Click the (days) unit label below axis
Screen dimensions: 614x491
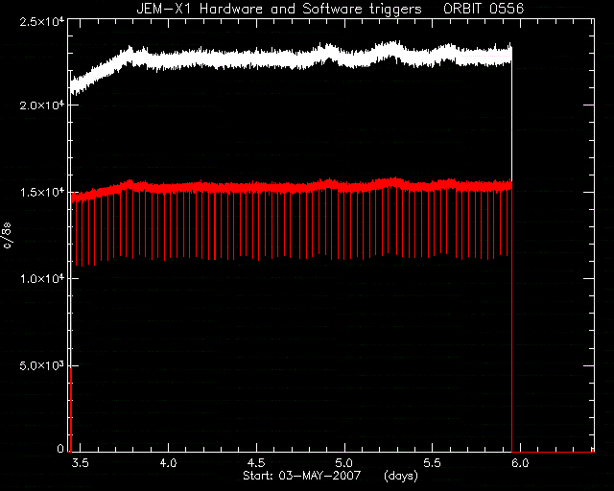coord(401,476)
